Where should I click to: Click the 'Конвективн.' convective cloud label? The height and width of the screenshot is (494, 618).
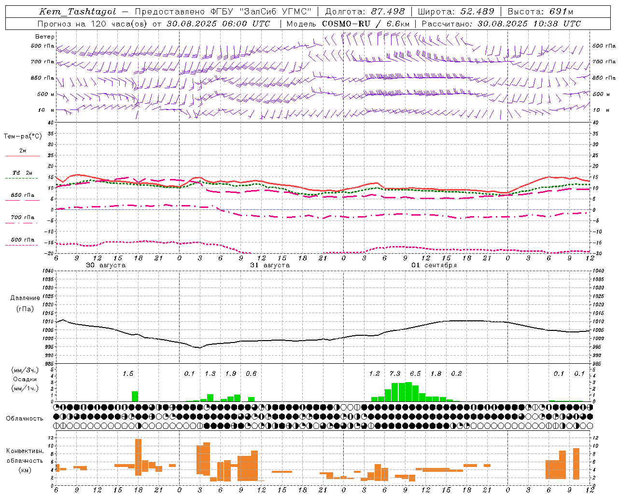(25, 451)
